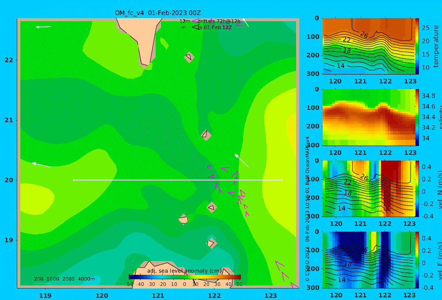Open the eastward velocity section panel

(x=369, y=260)
